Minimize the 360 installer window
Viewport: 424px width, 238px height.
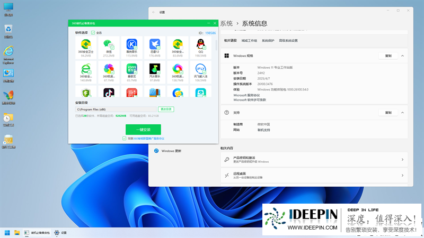click(208, 23)
